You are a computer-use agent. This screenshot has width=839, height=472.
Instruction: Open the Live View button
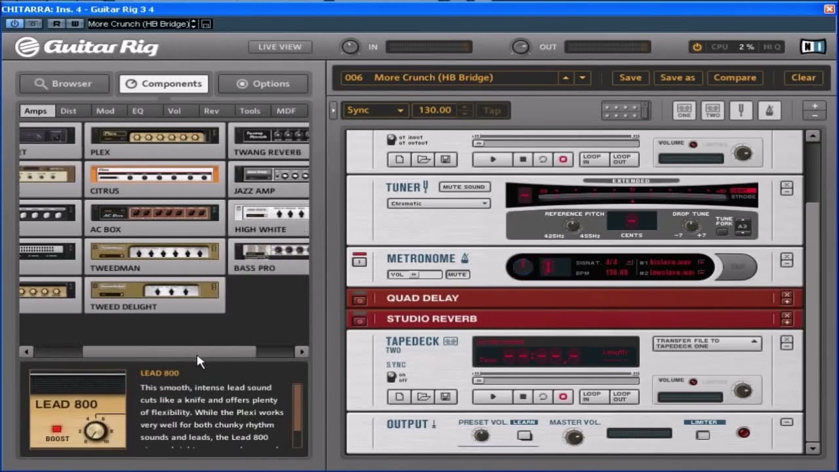[x=280, y=47]
